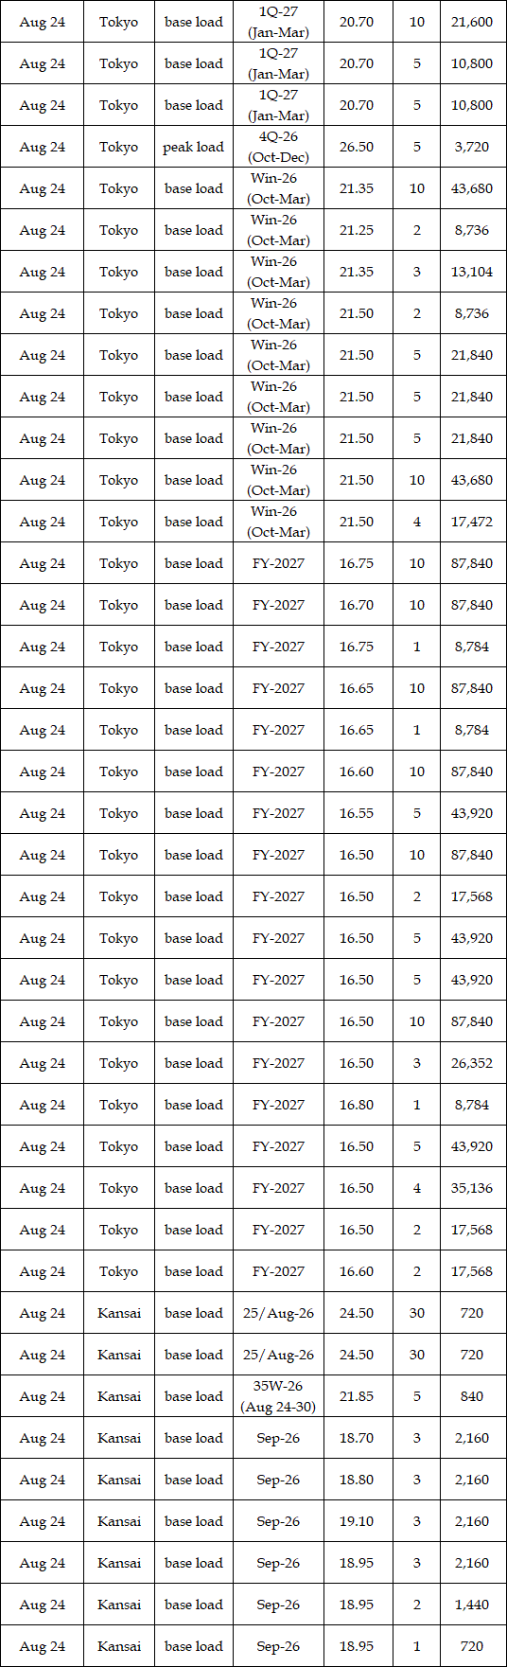Select the 17,472 volume cell

point(471,522)
